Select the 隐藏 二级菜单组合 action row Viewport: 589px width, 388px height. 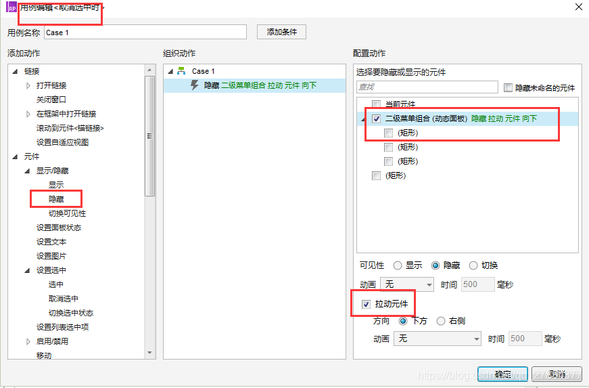click(x=255, y=85)
